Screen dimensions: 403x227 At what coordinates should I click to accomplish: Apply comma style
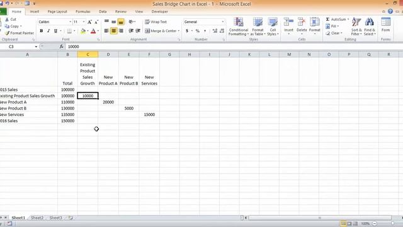(205, 31)
